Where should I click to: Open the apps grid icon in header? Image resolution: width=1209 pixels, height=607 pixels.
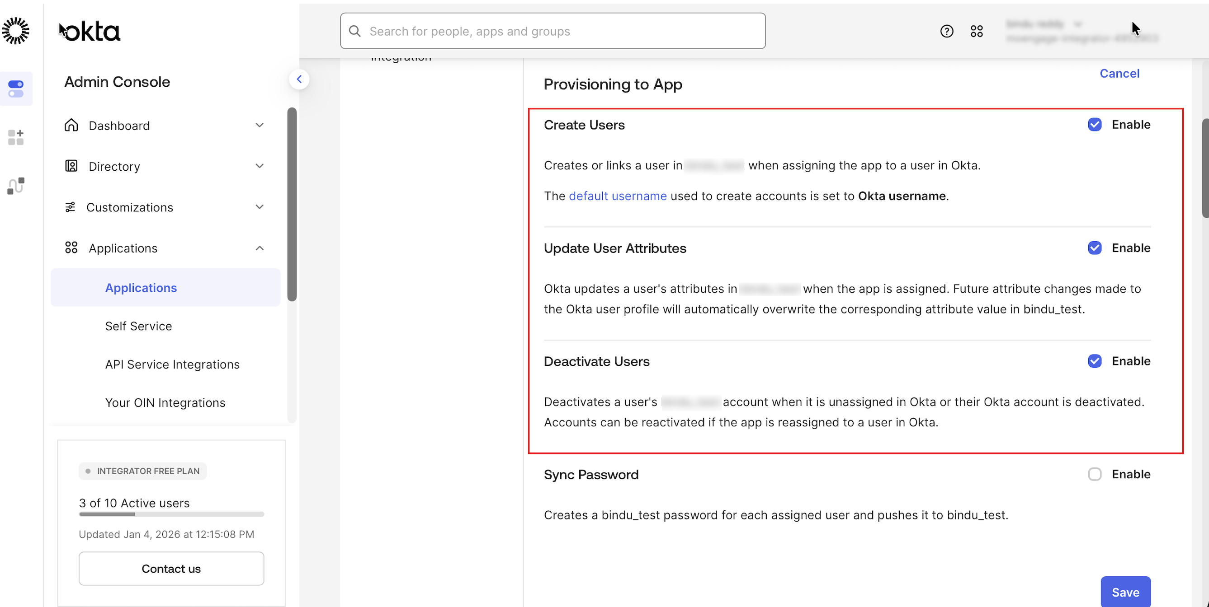[977, 32]
